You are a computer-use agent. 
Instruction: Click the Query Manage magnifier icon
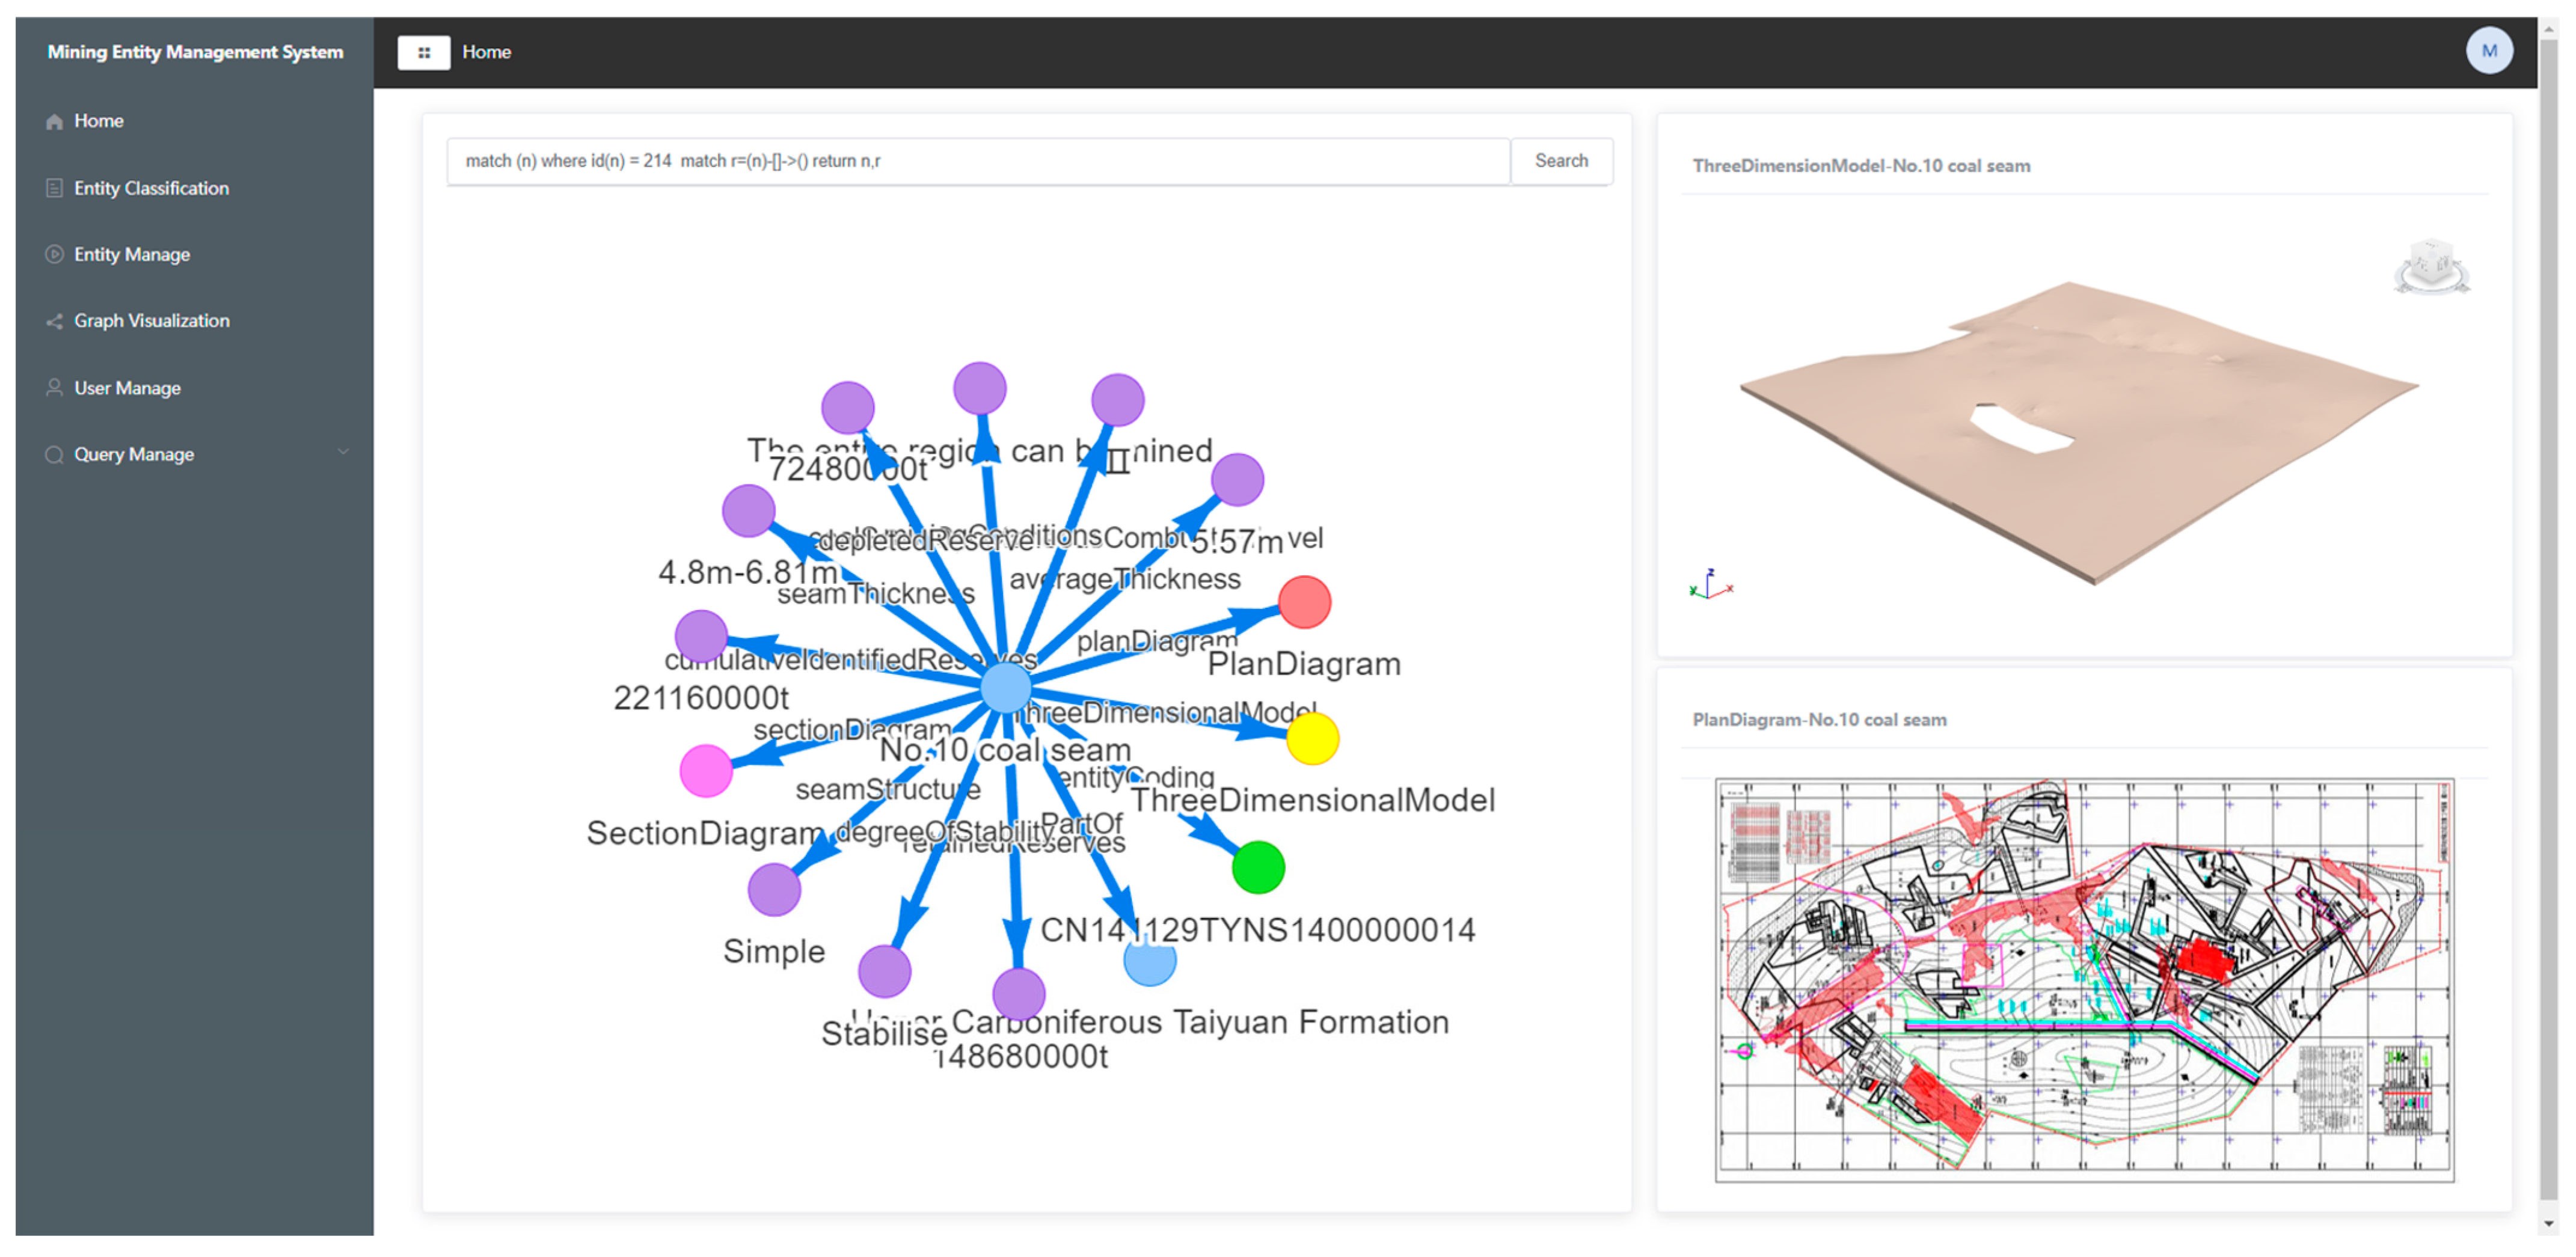(x=54, y=454)
